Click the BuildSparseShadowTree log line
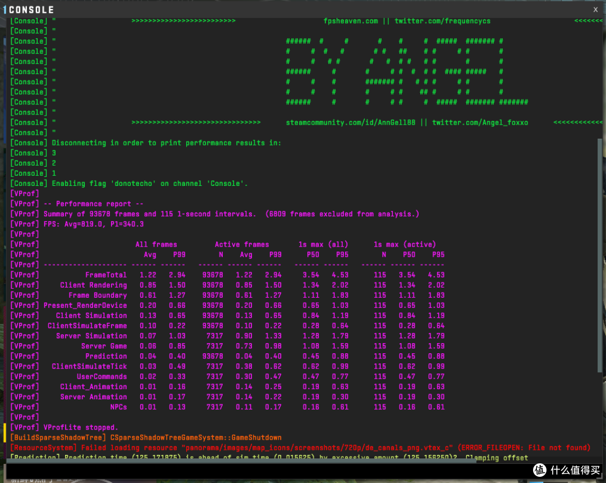Viewport: 606px width, 483px height. [x=146, y=438]
